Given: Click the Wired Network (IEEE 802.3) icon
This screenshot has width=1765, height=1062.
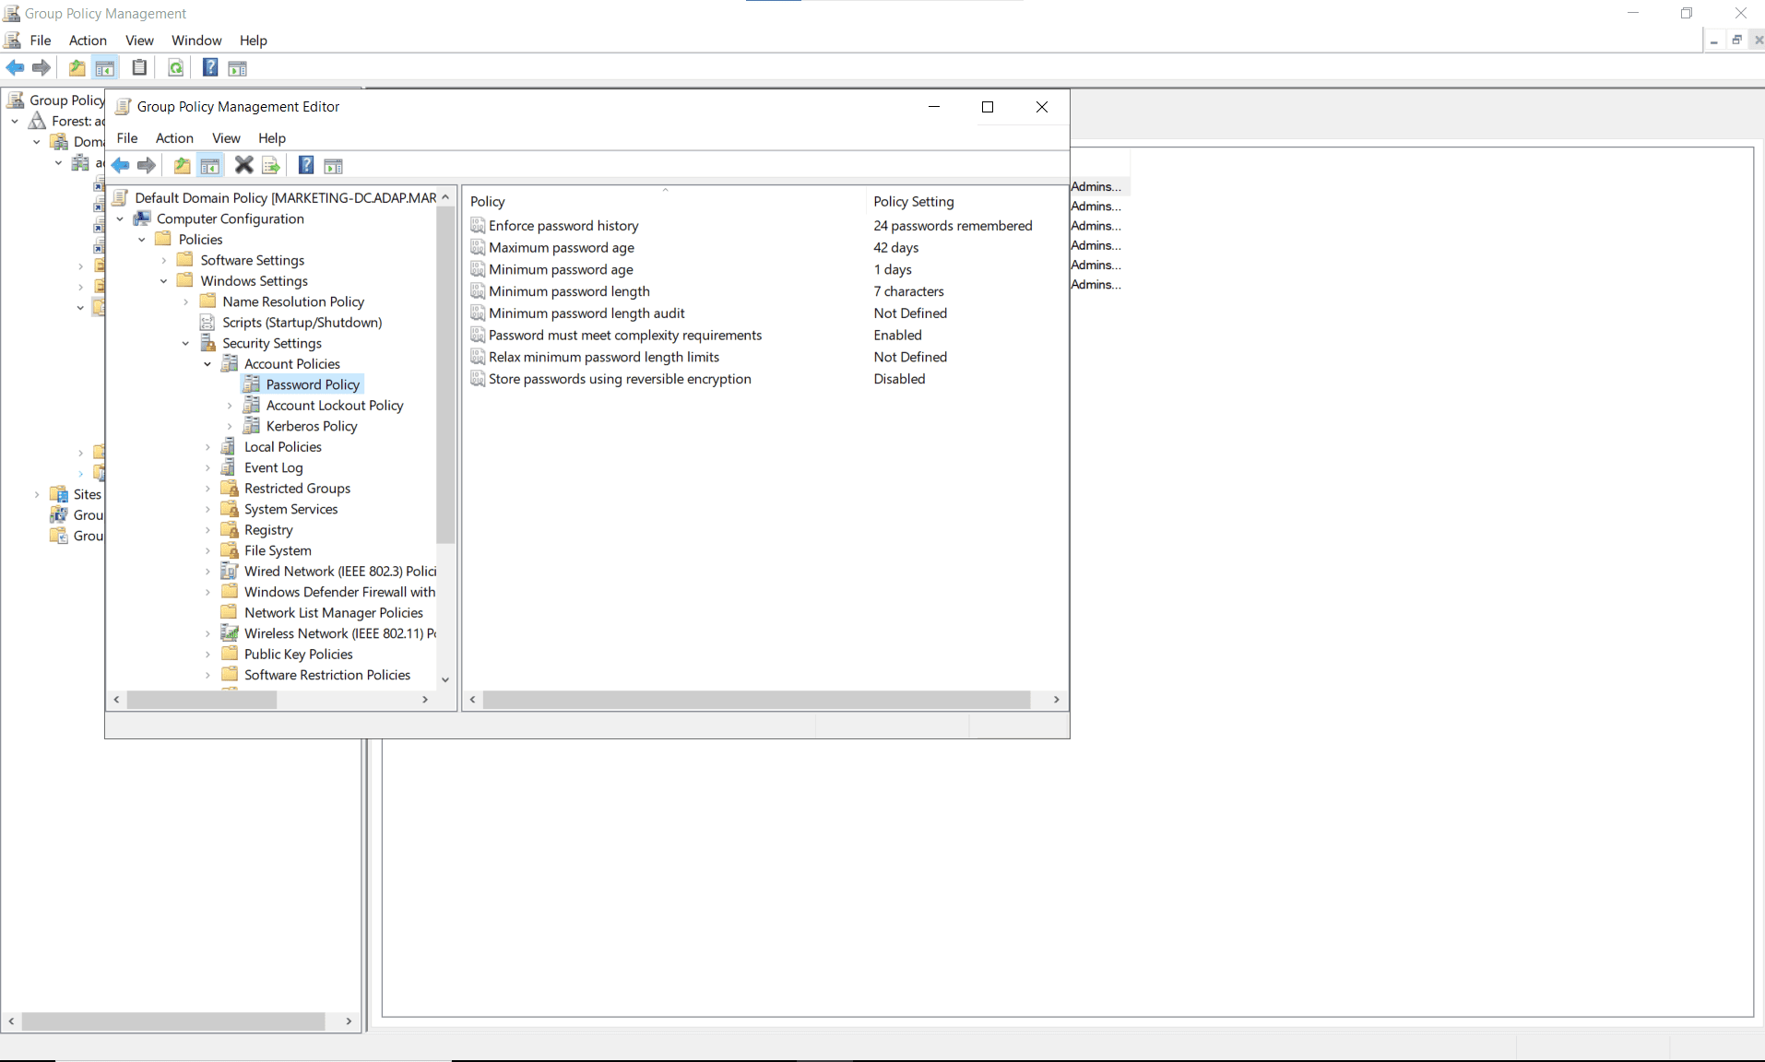Looking at the screenshot, I should (x=230, y=571).
